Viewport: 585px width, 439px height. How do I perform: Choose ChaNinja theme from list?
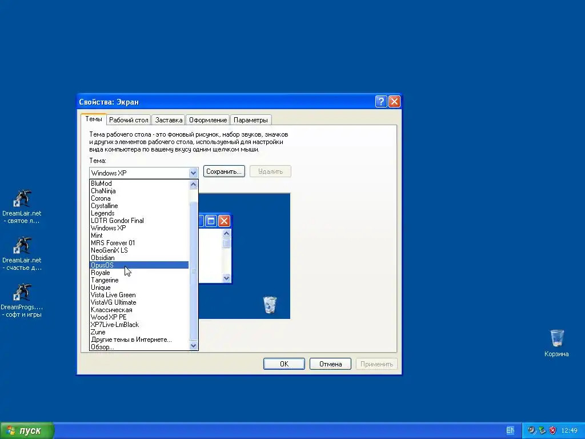tap(139, 191)
